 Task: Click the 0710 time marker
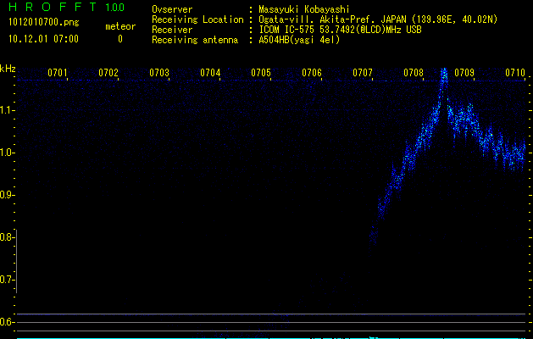pos(515,73)
